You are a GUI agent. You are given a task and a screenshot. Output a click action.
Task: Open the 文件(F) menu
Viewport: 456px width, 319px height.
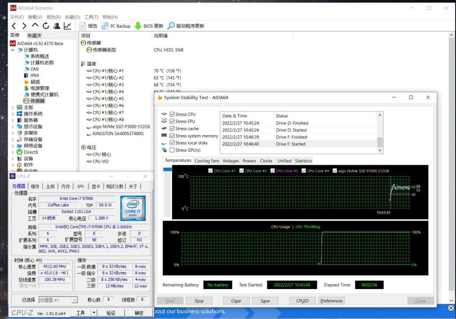point(17,17)
